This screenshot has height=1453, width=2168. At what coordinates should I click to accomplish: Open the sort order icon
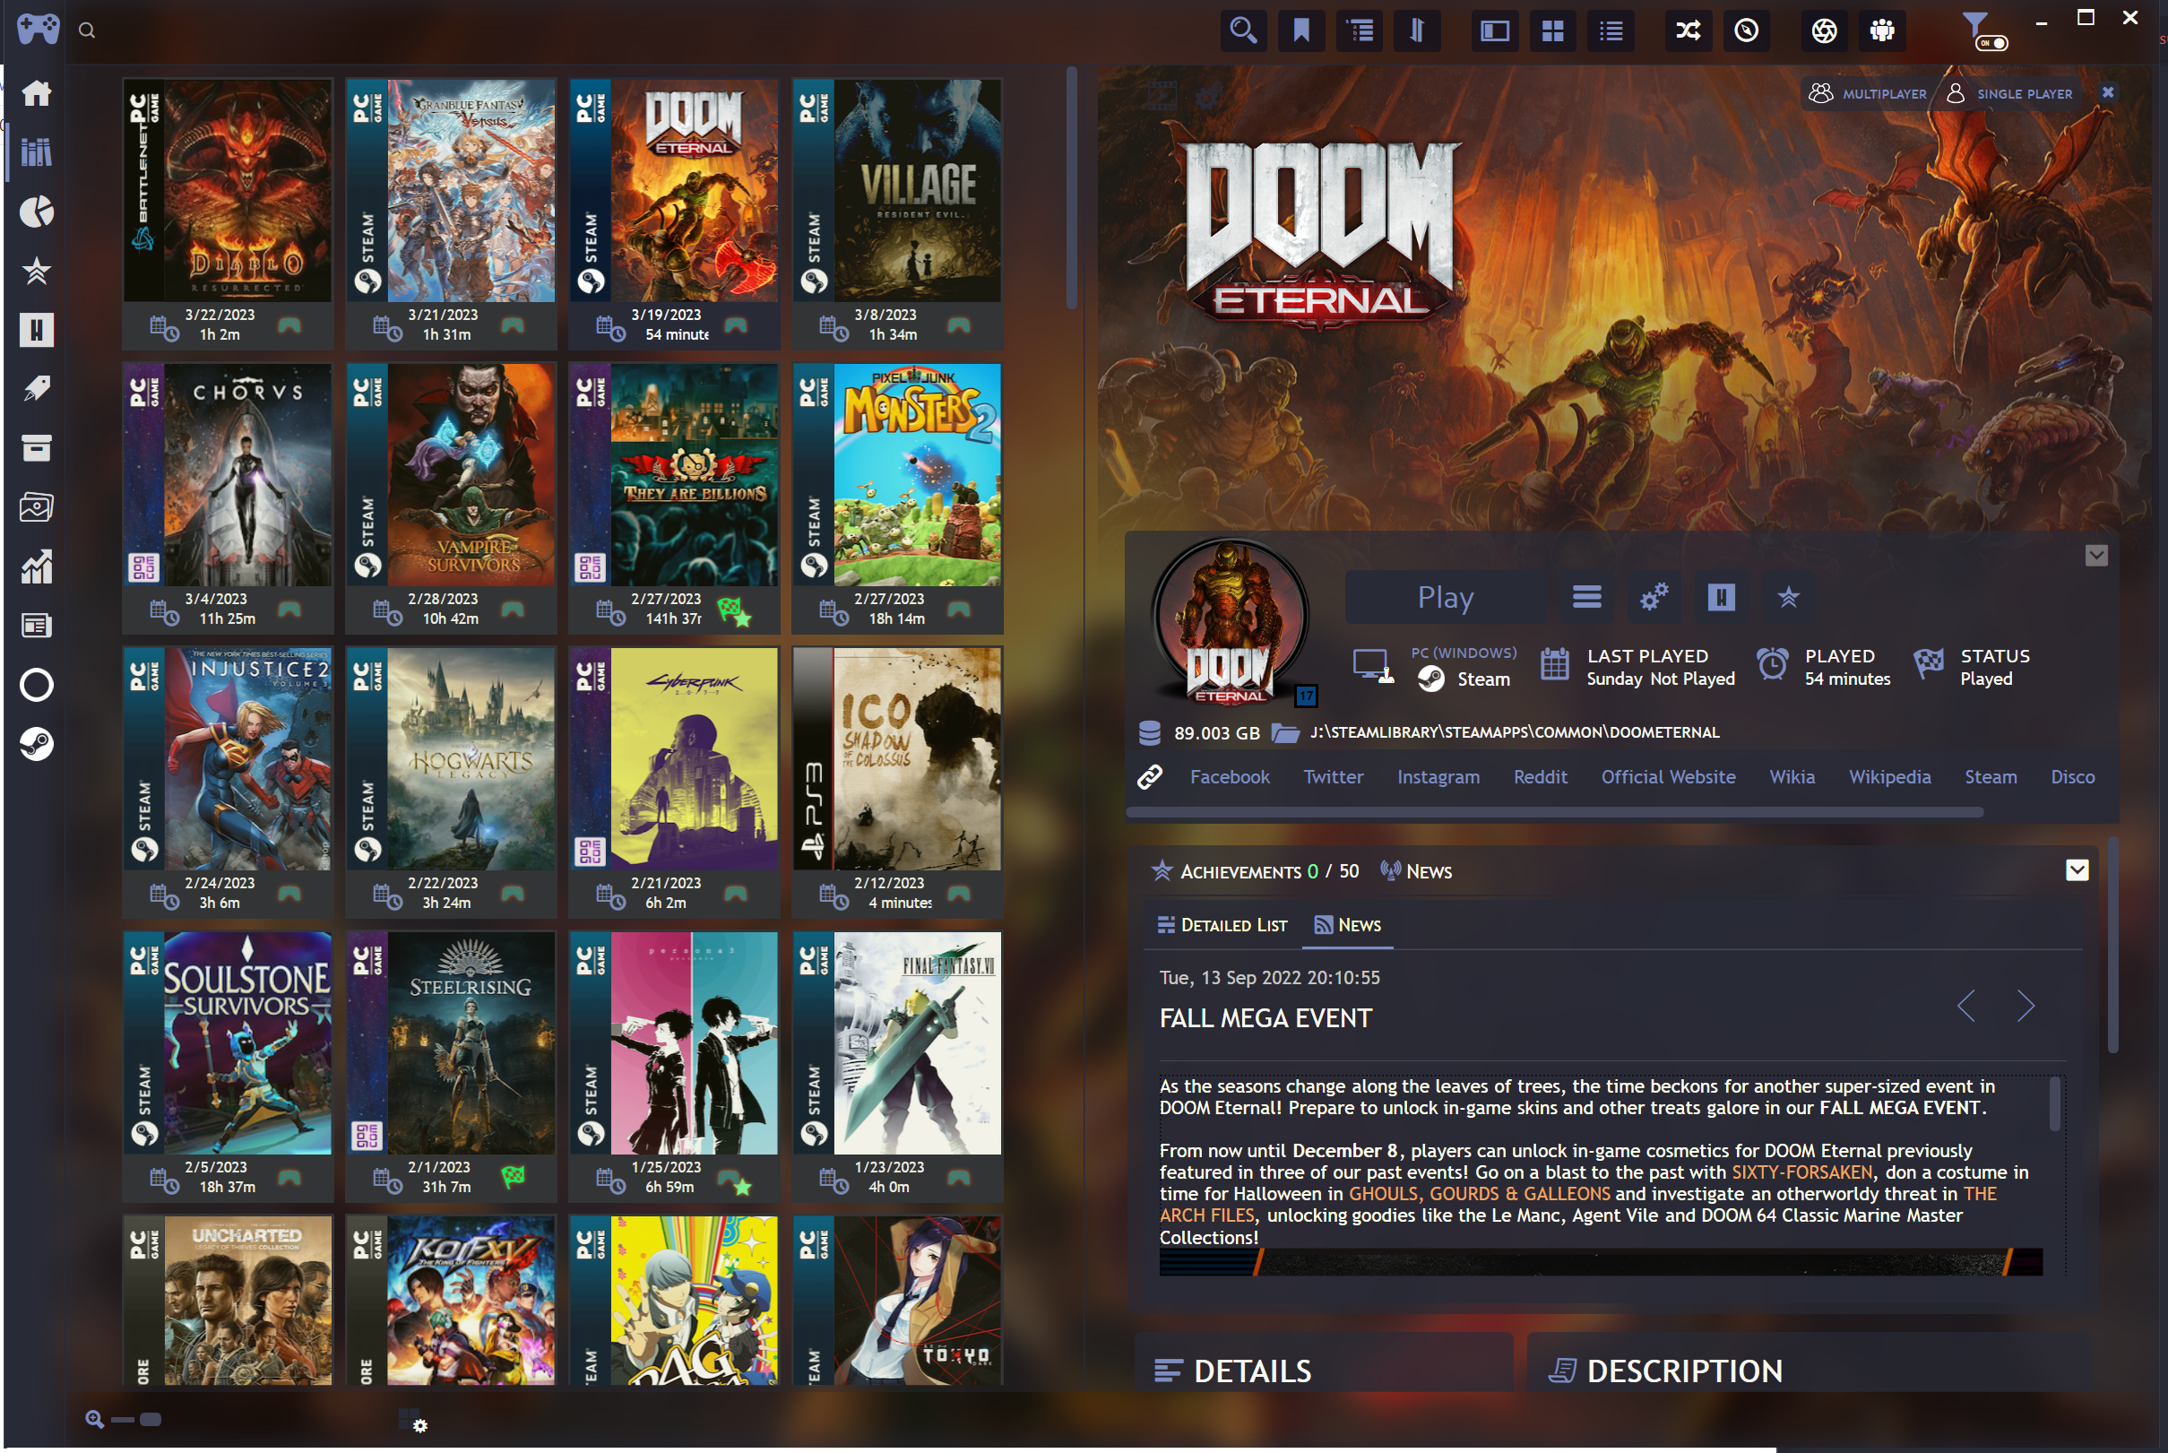point(1417,30)
